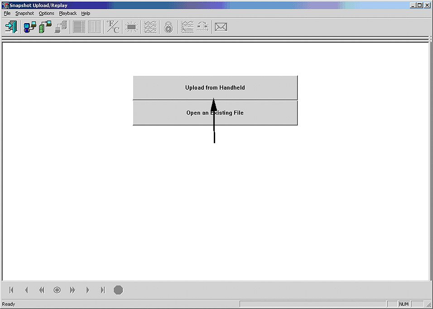Click the light burst icon in toolbar

click(x=131, y=27)
